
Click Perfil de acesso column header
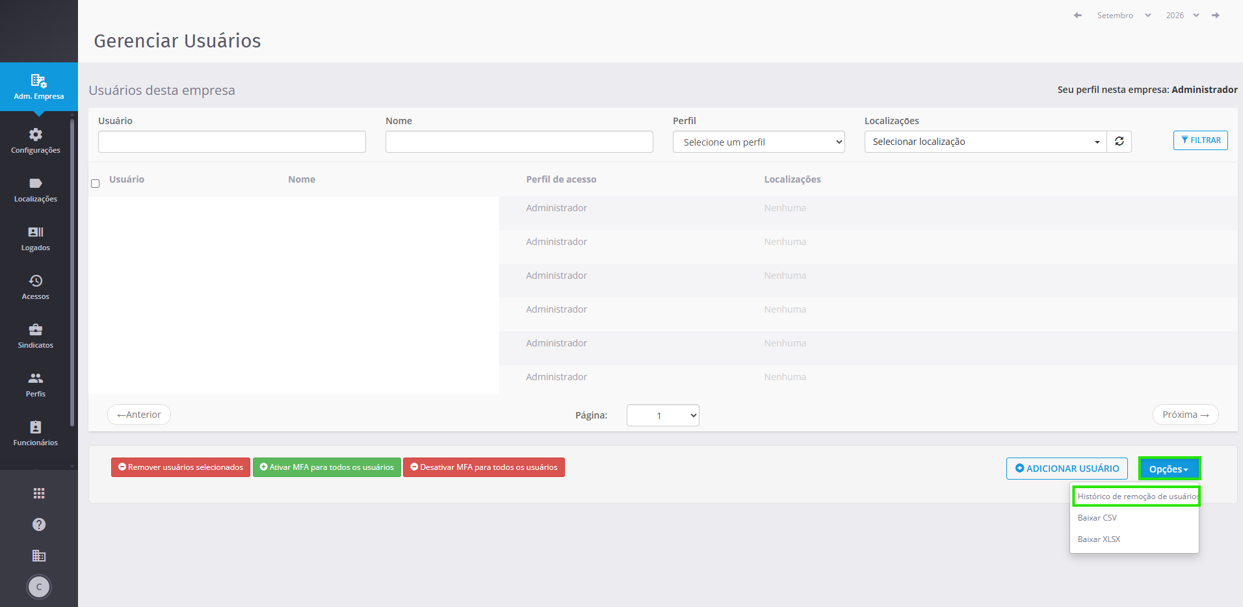(561, 179)
